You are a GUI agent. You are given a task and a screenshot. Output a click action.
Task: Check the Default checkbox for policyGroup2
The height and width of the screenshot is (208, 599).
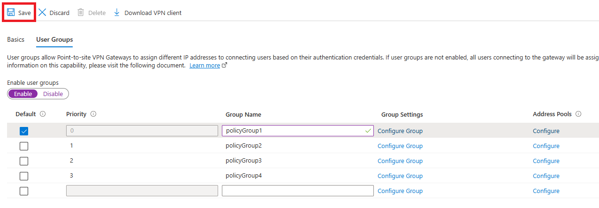pos(24,146)
